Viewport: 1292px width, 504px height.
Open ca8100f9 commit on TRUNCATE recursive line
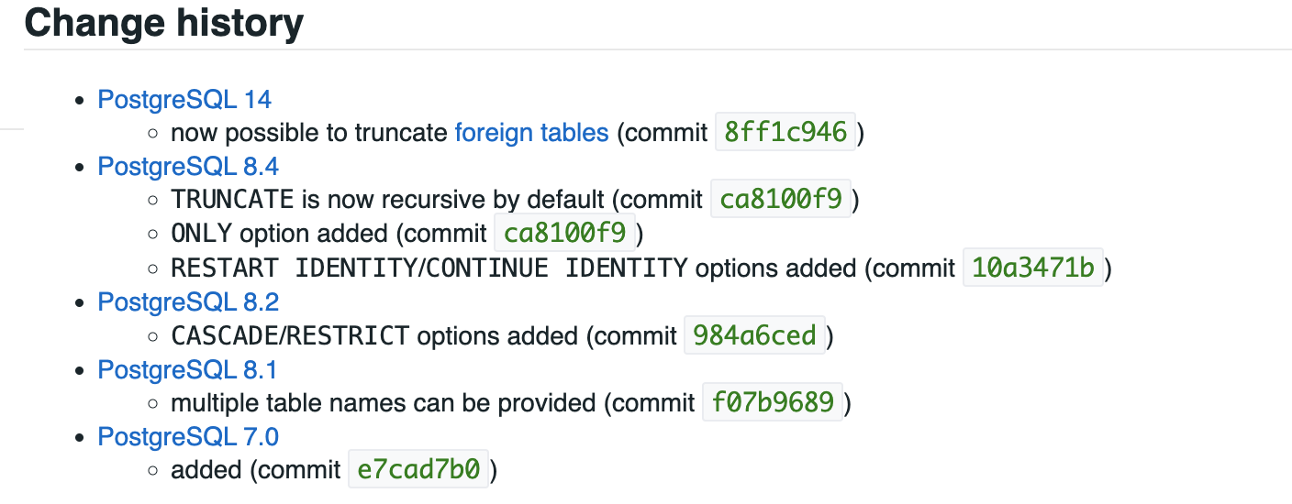pos(781,199)
